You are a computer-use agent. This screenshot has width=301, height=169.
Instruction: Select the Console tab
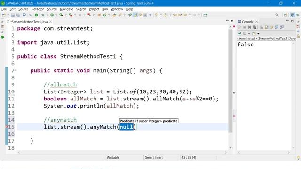click(x=248, y=22)
